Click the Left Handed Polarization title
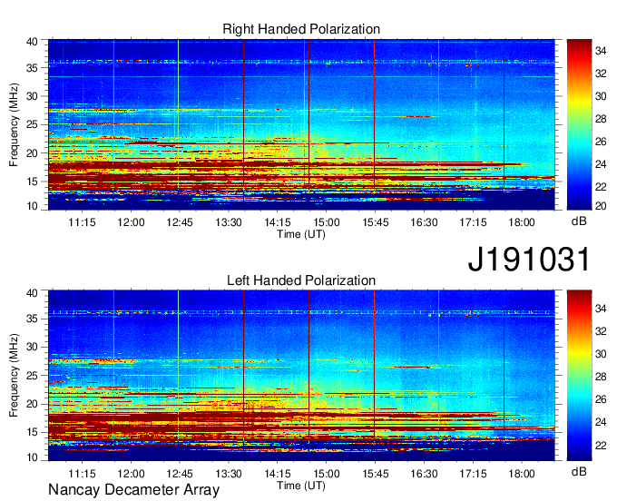Screen dimensions: 617x501 coord(301,280)
